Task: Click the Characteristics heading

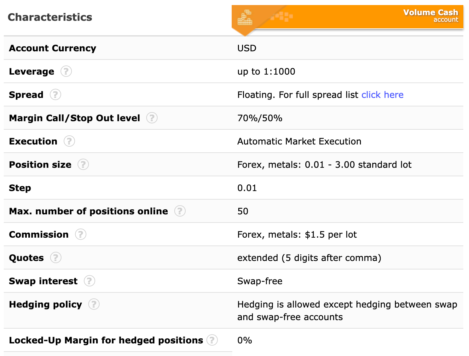Action: pos(50,17)
